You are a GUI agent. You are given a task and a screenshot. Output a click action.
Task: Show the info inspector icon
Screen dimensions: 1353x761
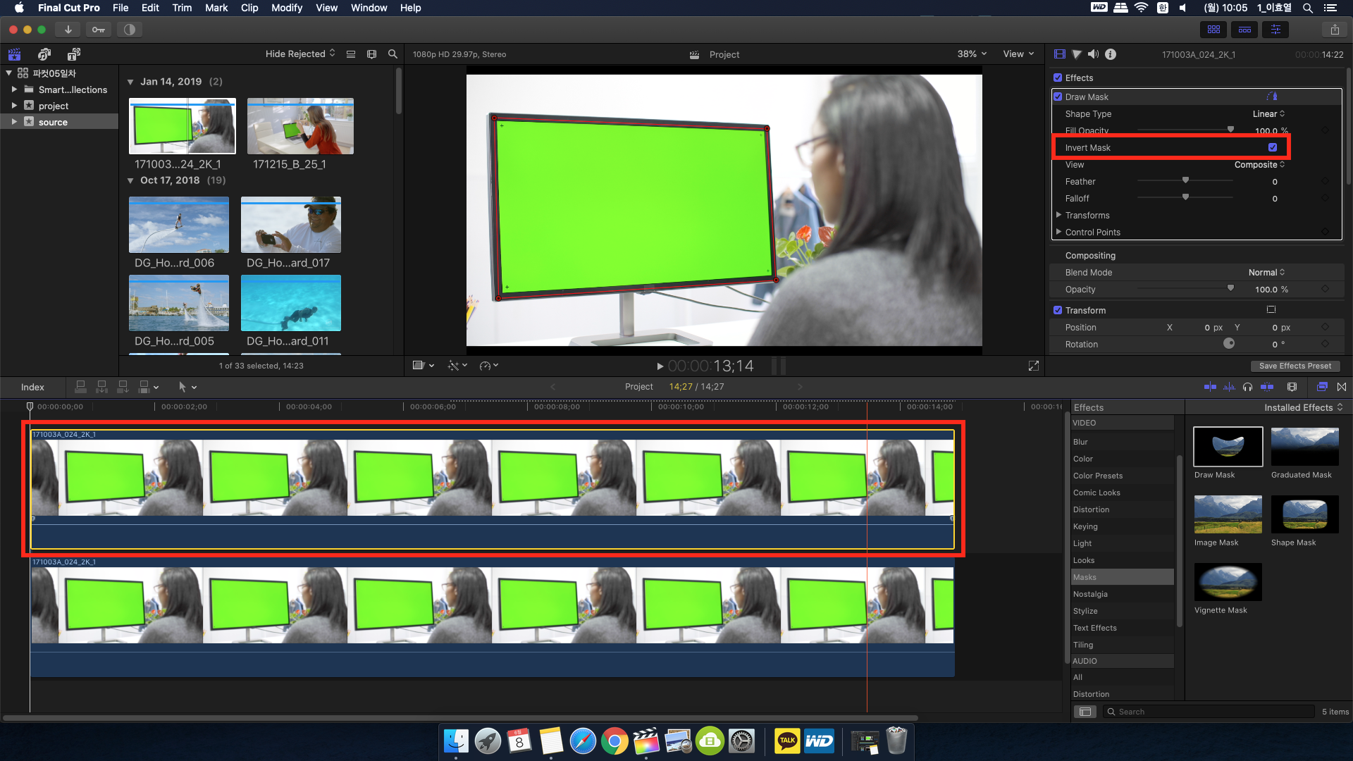[1111, 54]
